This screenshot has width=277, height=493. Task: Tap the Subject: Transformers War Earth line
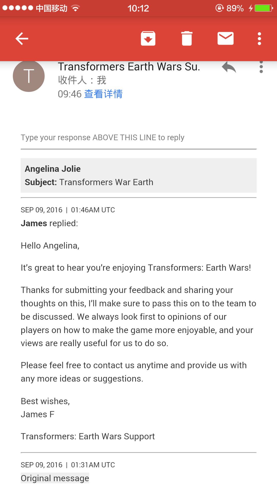(x=89, y=182)
